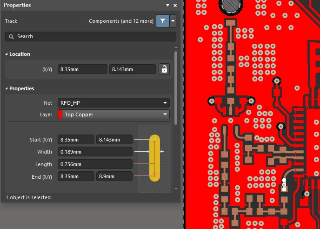This screenshot has width=320, height=229.
Task: Open the filter dropdown arrow beside funnel
Action: [x=173, y=21]
